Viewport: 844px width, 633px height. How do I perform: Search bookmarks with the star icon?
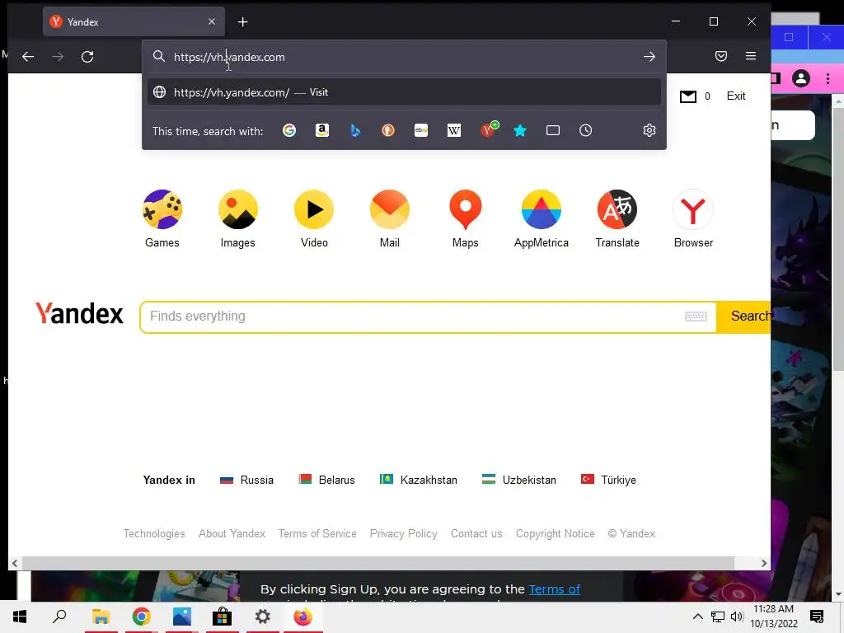[520, 130]
